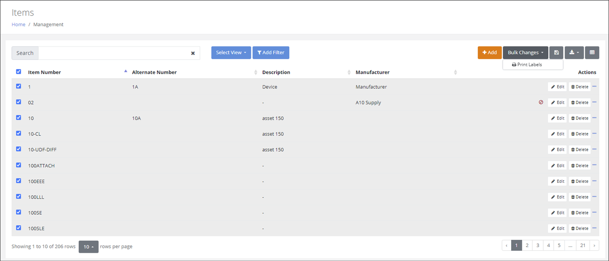Click the Device description cell
609x261 pixels.
click(x=270, y=87)
